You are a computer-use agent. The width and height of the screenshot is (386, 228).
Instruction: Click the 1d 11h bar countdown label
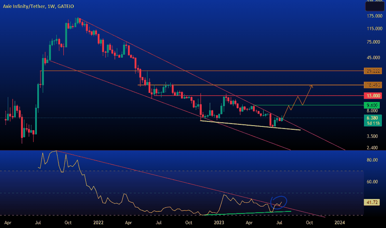373,123
